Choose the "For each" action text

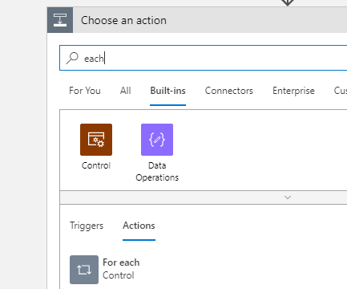click(121, 263)
